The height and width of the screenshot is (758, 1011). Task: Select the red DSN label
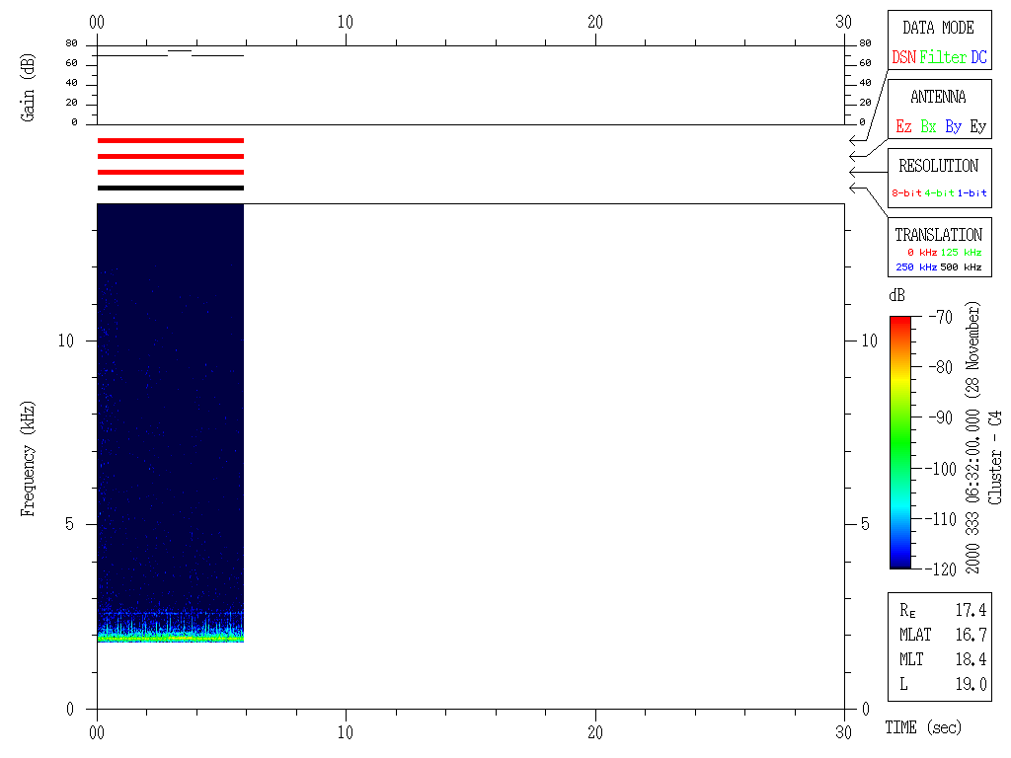(x=903, y=57)
